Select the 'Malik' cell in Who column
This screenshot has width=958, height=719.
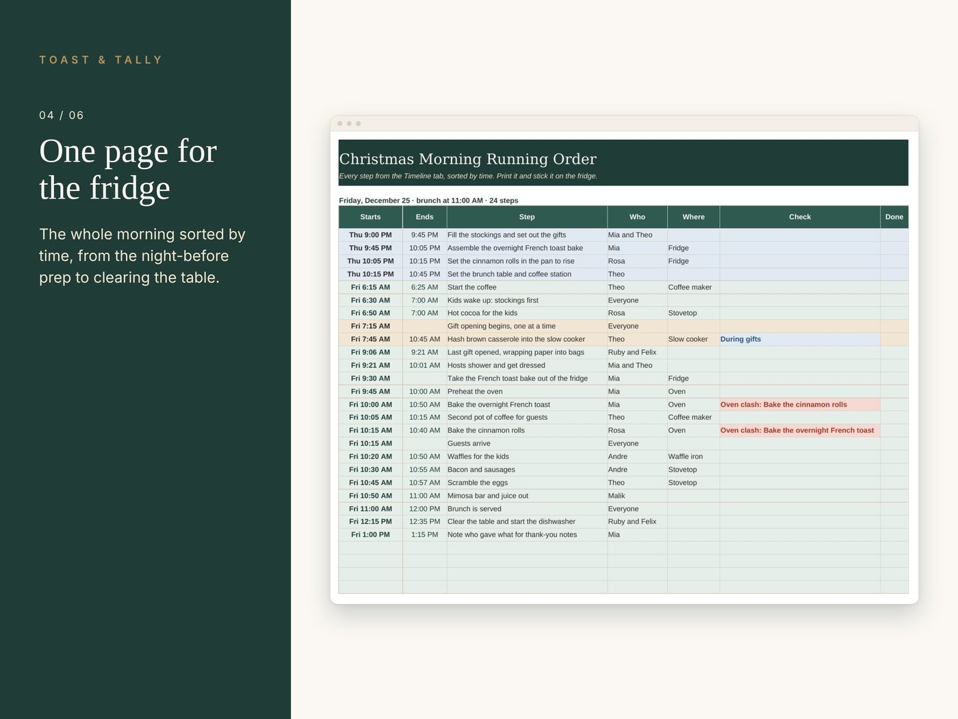637,496
